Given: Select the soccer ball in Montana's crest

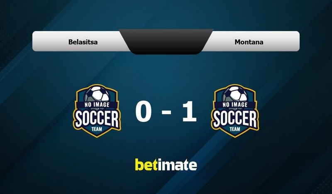Looking at the screenshot, I should coord(235,94).
